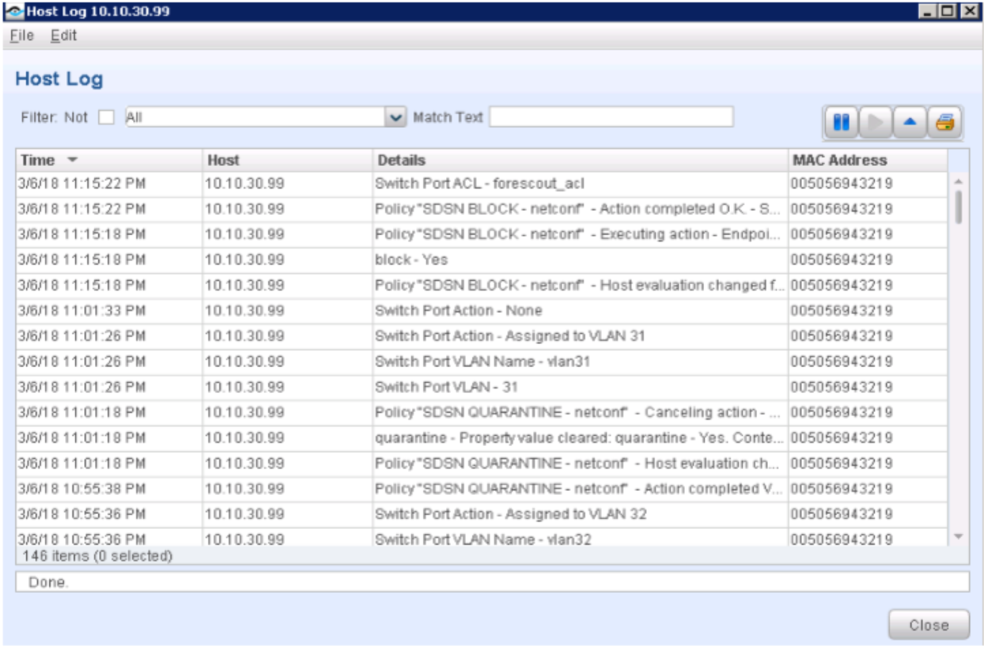Screen dimensions: 984x646
Task: Select 'Switch Port VLAN Name - vlan32' row
Action: coord(481,539)
